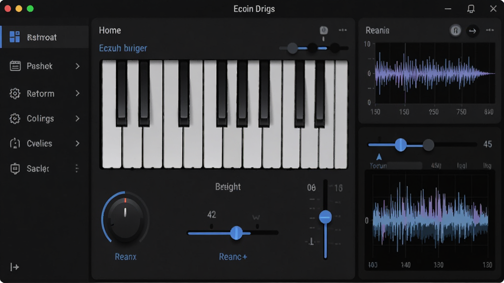Click the notification bell in the title bar

471,9
